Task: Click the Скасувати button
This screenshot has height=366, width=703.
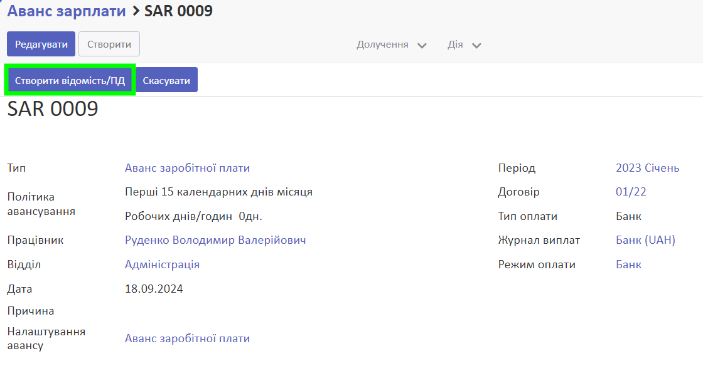Action: coord(166,80)
